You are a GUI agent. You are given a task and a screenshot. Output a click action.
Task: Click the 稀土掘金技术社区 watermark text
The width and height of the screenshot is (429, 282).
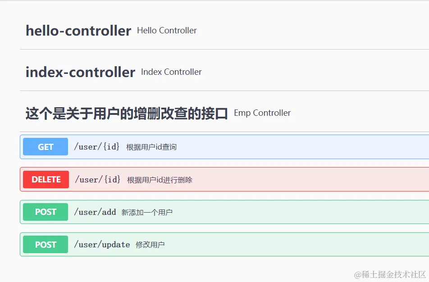pyautogui.click(x=390, y=274)
